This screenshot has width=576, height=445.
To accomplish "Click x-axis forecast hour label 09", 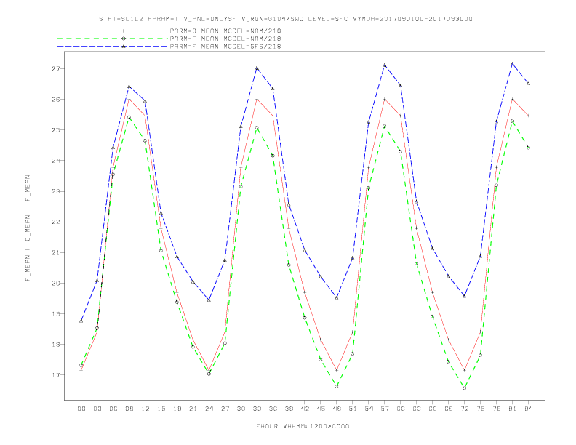I will (x=129, y=409).
